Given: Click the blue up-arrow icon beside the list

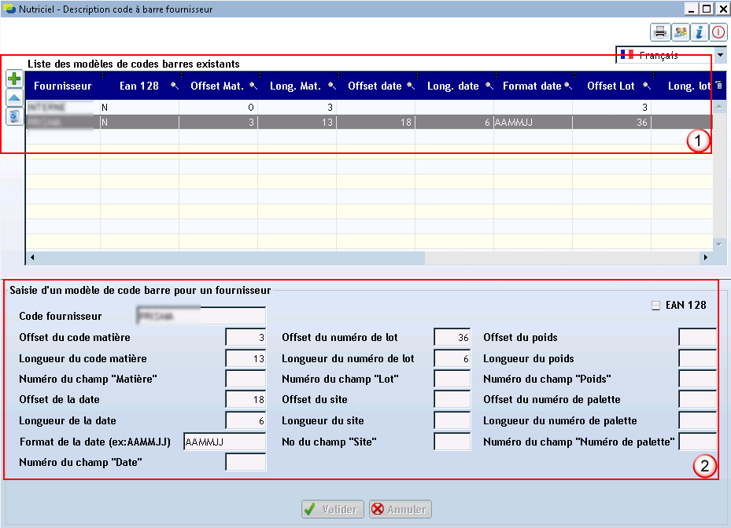Looking at the screenshot, I should [x=14, y=97].
